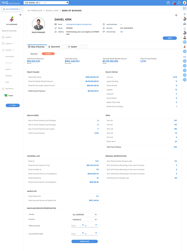
Task: Open Documents in left sidebar
Action: pyautogui.click(x=8, y=89)
